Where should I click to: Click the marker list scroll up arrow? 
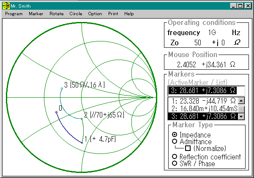[241, 101]
